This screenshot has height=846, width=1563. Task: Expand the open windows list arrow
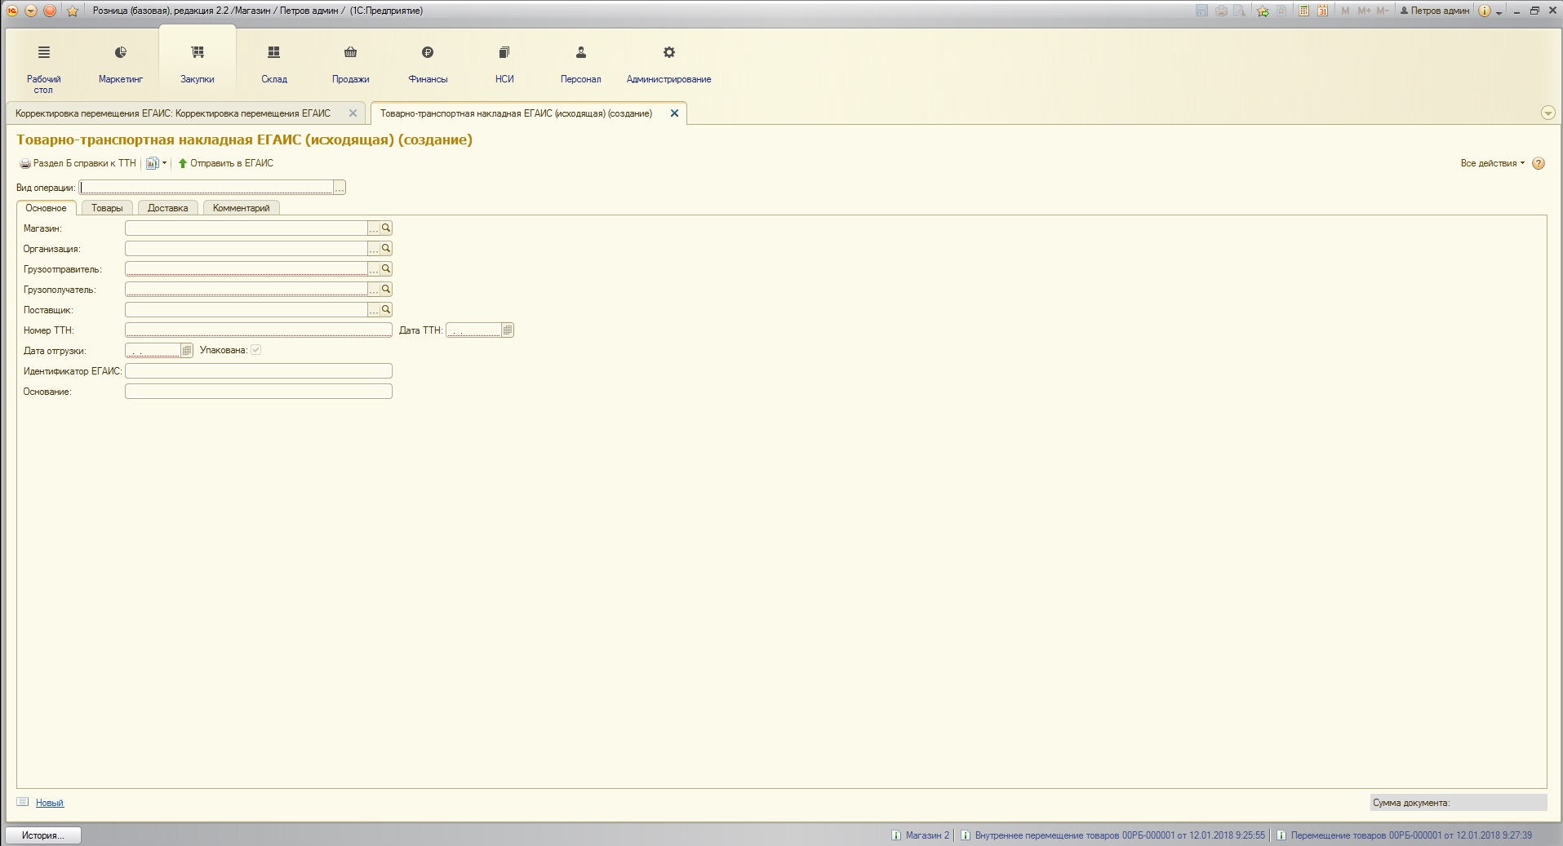[x=1547, y=113]
